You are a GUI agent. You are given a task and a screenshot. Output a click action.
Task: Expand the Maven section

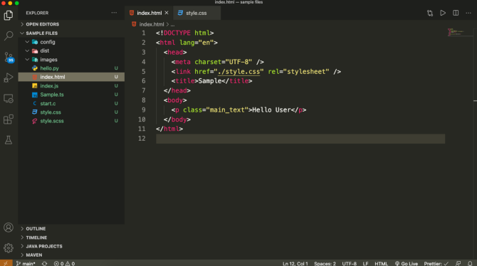pyautogui.click(x=33, y=255)
